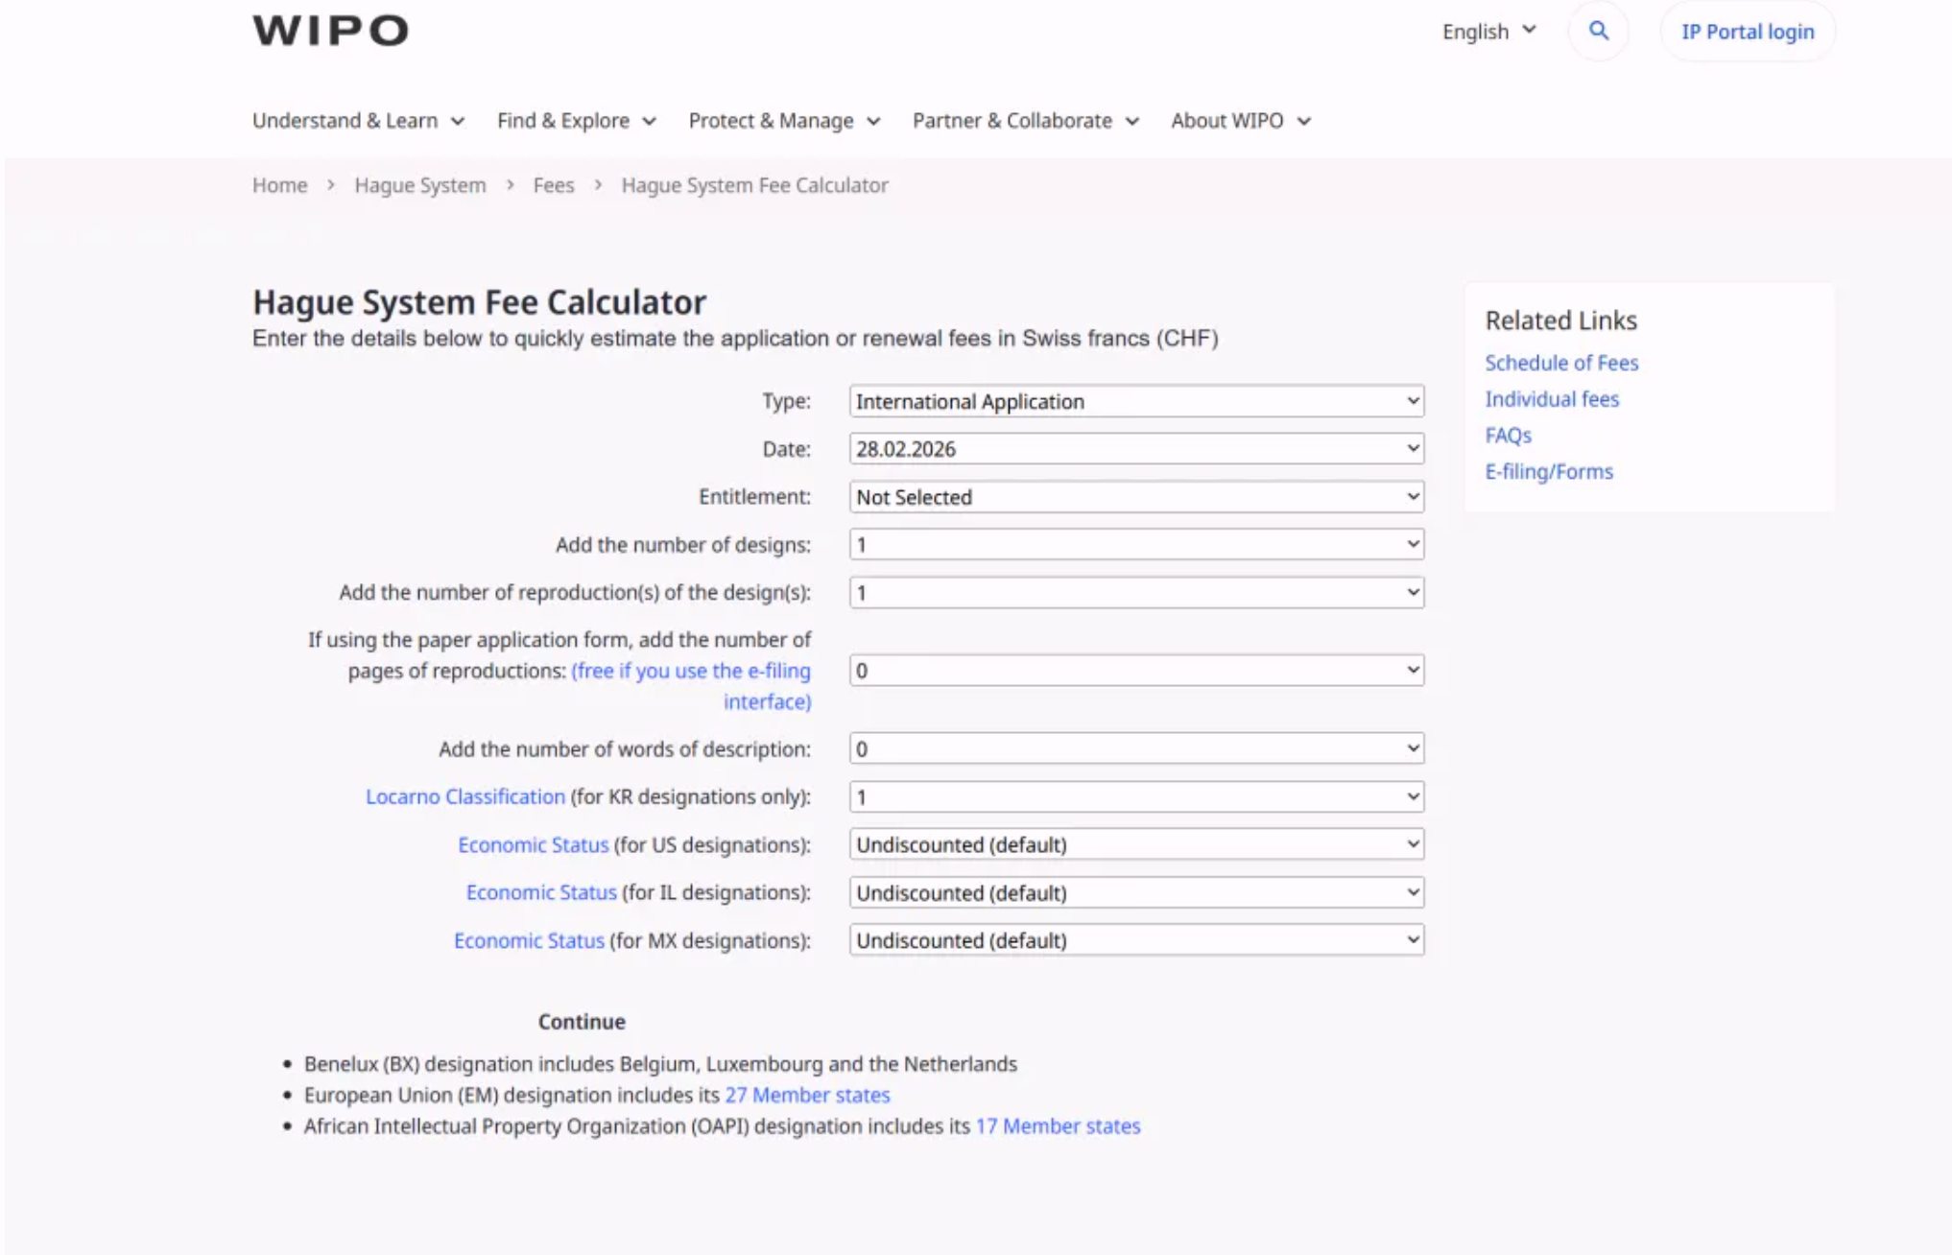1952x1255 pixels.
Task: Expand the About WIPO menu
Action: [1241, 121]
